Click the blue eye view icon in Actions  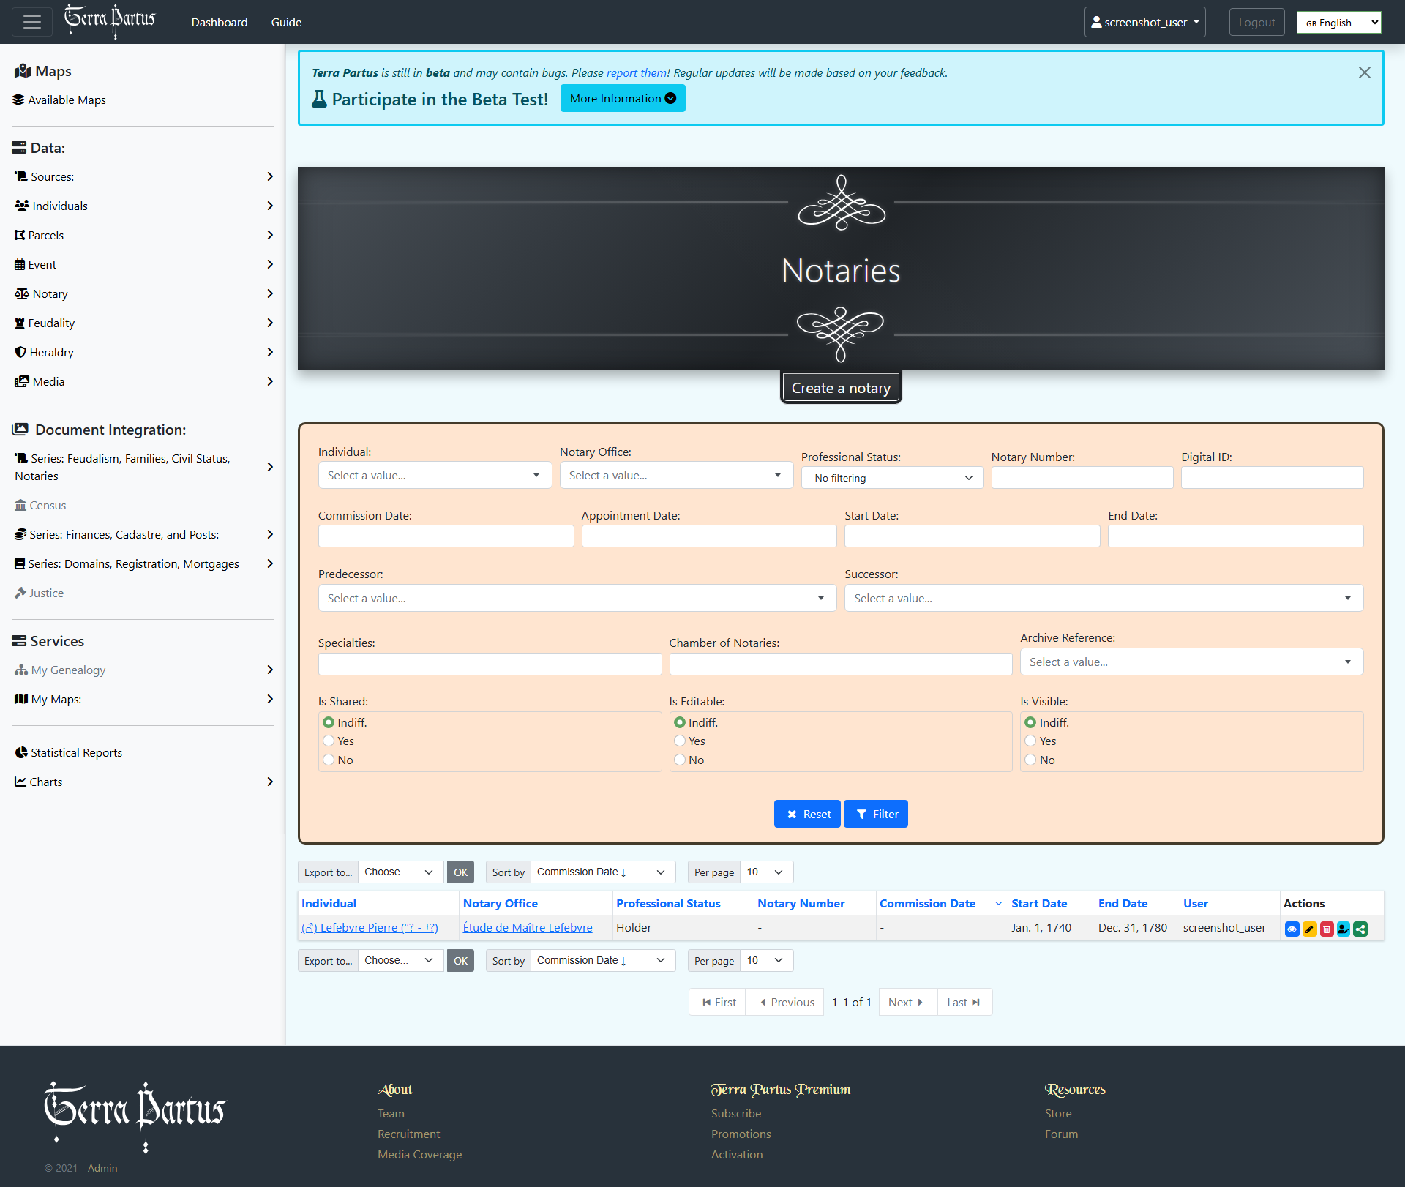point(1292,929)
